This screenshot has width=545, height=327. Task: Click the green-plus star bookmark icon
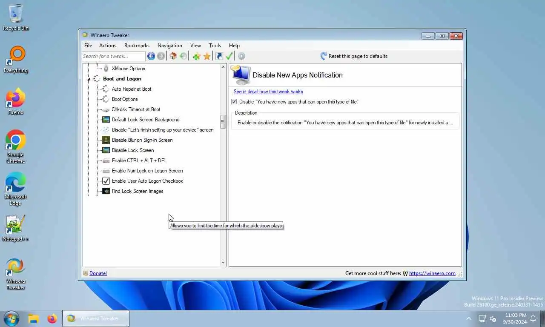196,56
